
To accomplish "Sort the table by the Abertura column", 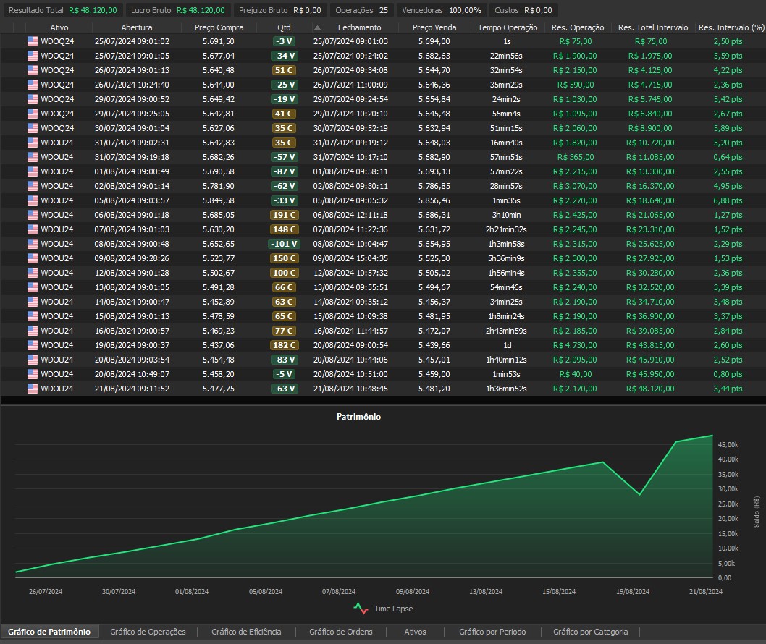I will (136, 27).
